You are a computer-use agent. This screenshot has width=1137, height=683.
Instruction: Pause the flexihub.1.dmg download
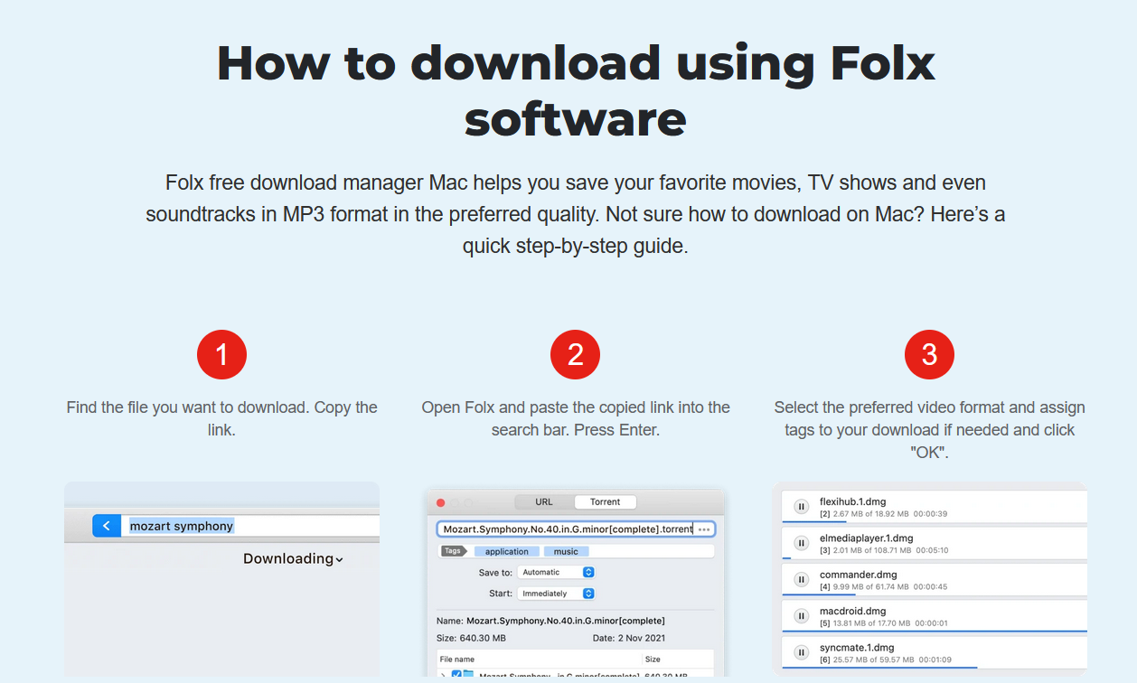801,507
